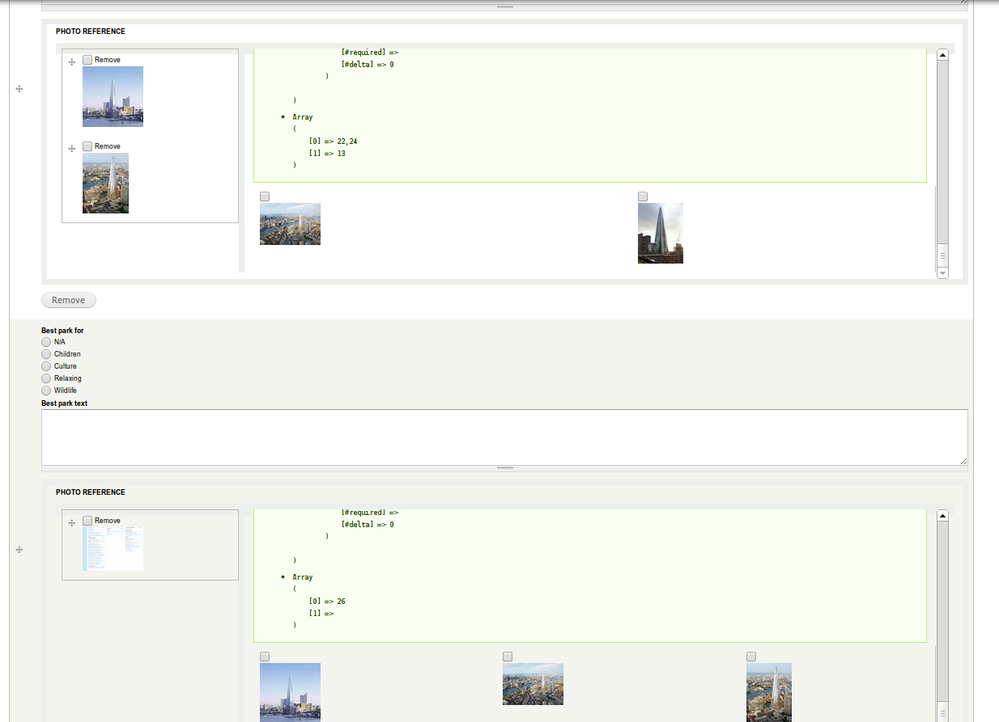Screen dimensions: 999x722
Task: Click rightmost Shard thumbnail in bottom gallery
Action: (769, 692)
